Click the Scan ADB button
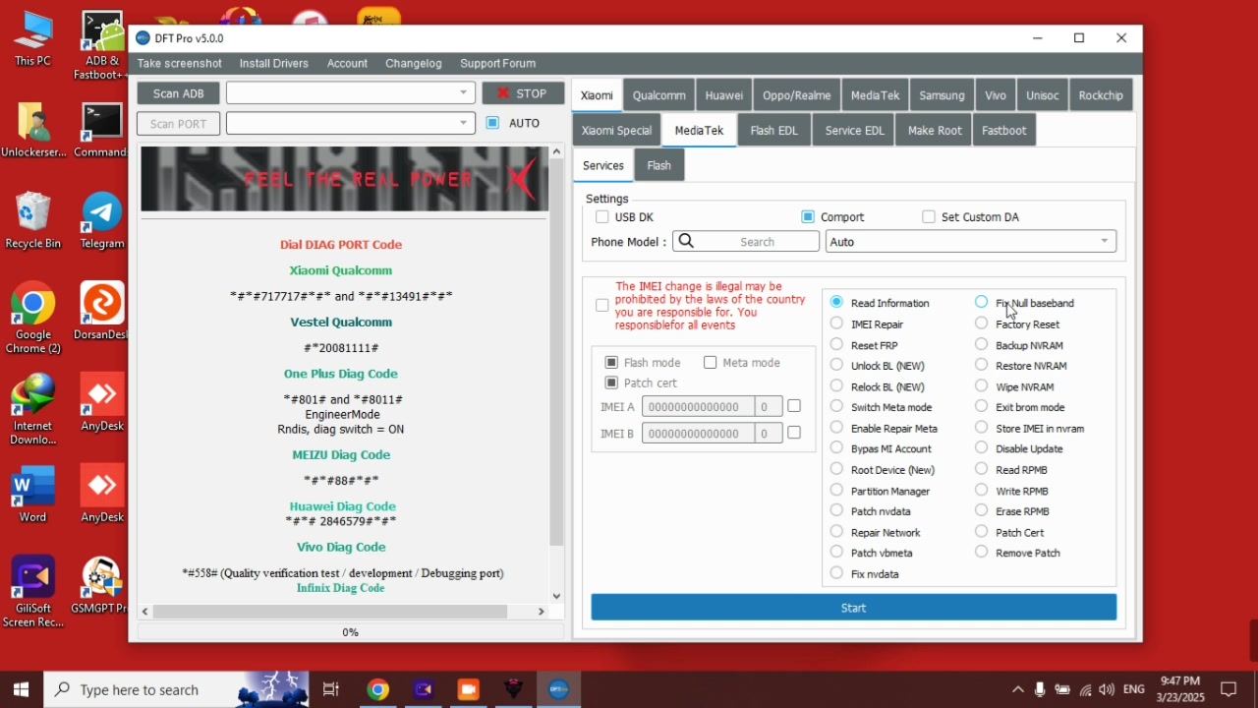This screenshot has width=1258, height=708. coord(179,93)
